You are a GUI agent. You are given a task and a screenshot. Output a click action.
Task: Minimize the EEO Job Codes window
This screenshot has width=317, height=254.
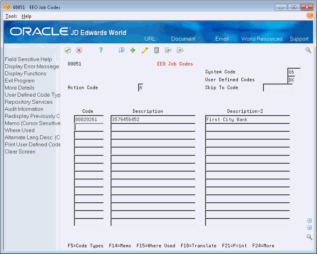tap(281, 7)
